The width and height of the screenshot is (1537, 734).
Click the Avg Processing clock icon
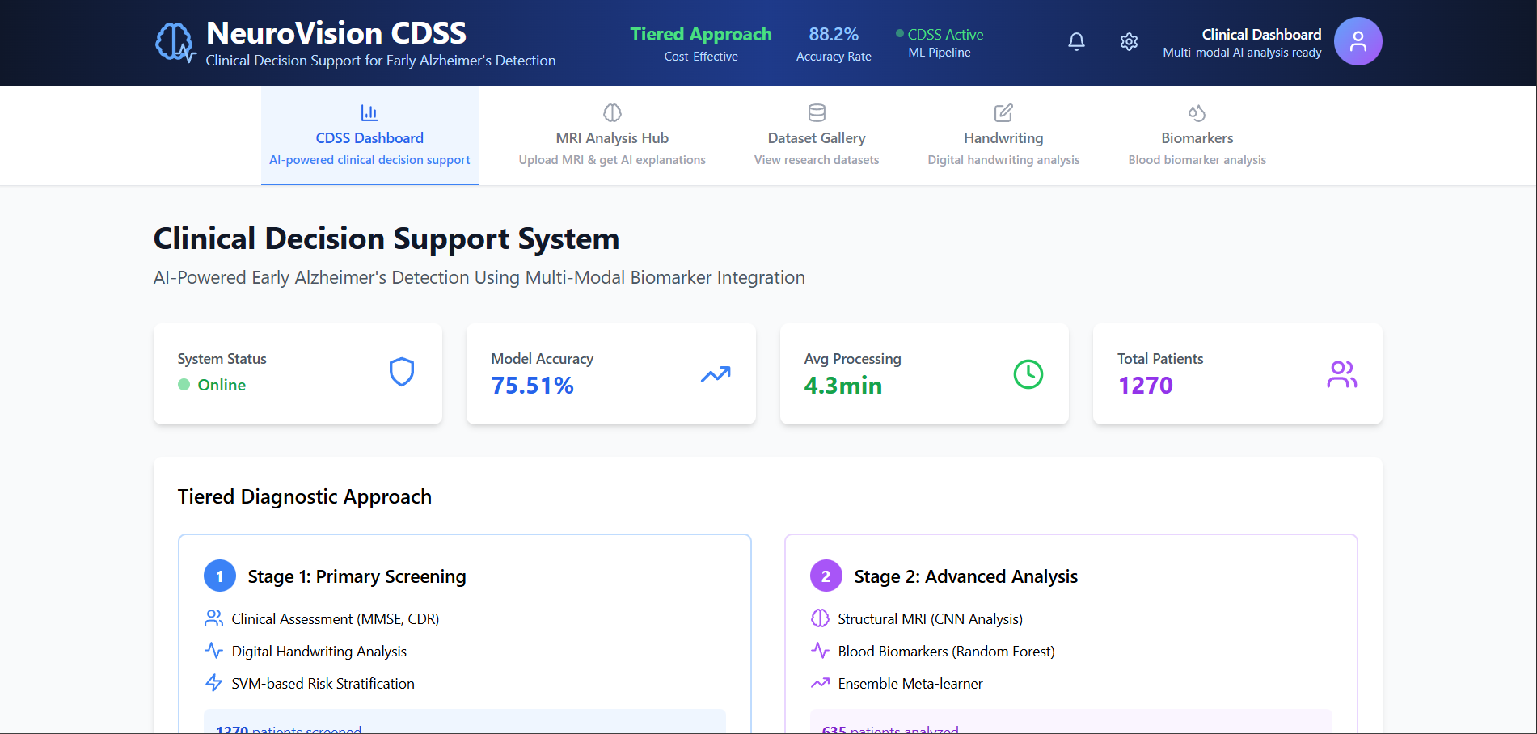pyautogui.click(x=1028, y=373)
